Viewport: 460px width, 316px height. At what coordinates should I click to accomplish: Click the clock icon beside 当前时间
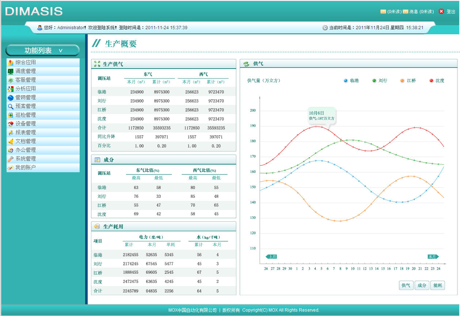tap(325, 27)
